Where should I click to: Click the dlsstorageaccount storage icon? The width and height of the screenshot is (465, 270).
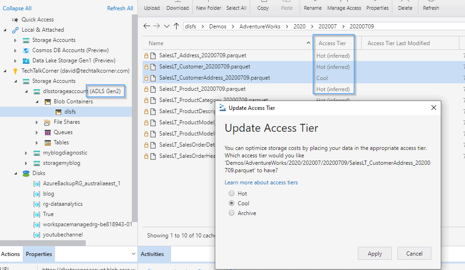pyautogui.click(x=37, y=92)
